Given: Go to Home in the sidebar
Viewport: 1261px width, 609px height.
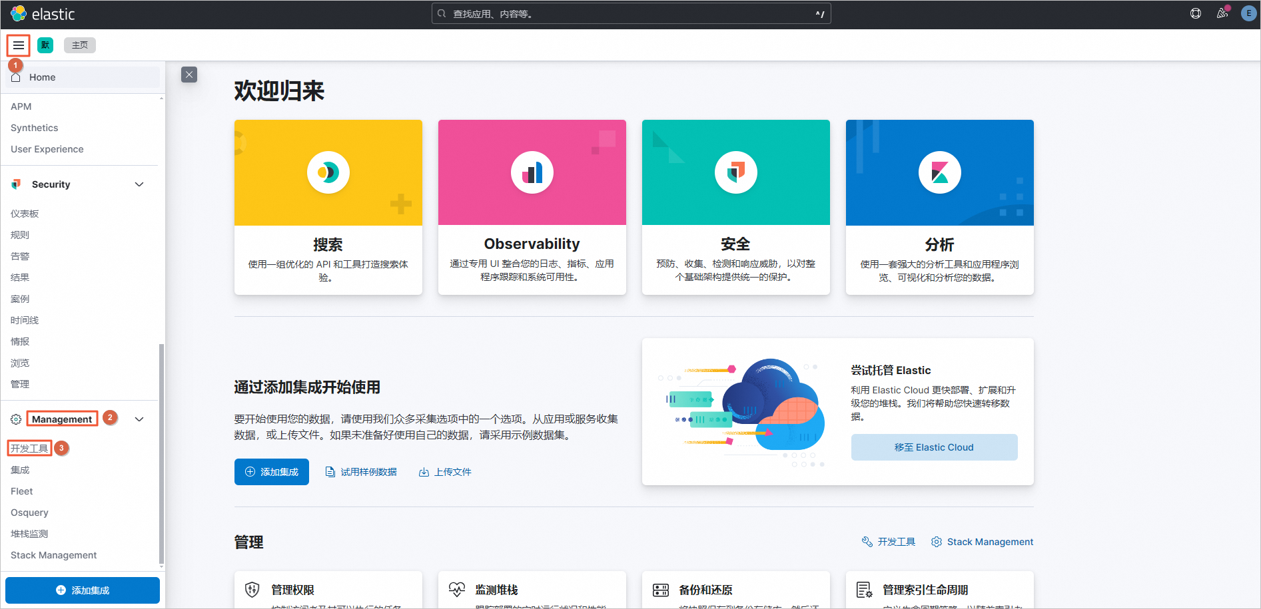Looking at the screenshot, I should pos(83,77).
